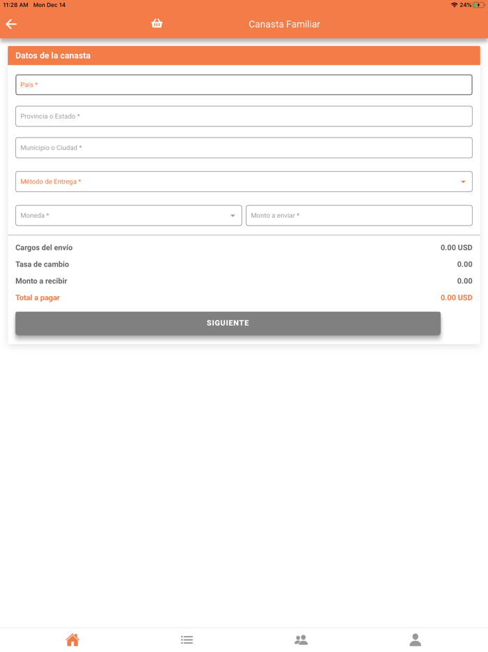488x652 pixels.
Task: Tap the Cargos del envío amount
Action: (x=456, y=248)
